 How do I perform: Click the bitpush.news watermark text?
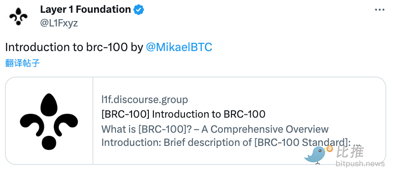click(x=360, y=163)
